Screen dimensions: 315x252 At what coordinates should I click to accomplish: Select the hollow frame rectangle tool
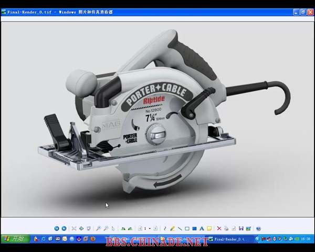187,228
